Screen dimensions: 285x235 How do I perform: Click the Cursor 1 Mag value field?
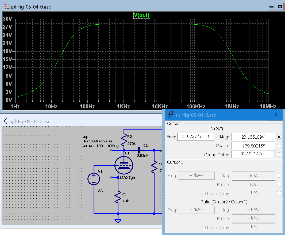[x=253, y=137]
